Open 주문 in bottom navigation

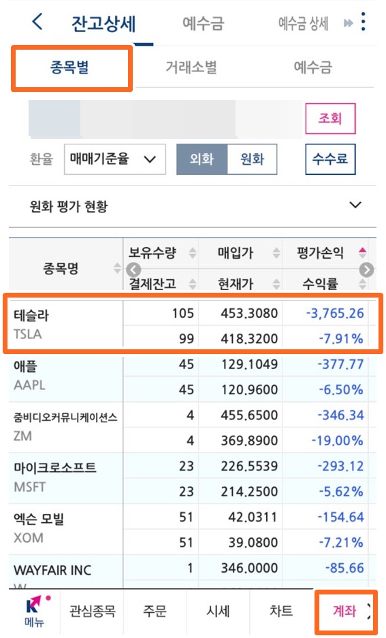pyautogui.click(x=155, y=611)
